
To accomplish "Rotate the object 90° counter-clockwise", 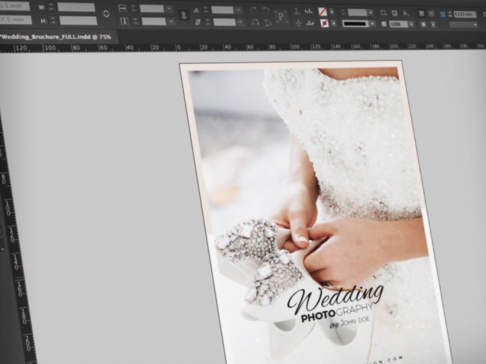I will [265, 11].
